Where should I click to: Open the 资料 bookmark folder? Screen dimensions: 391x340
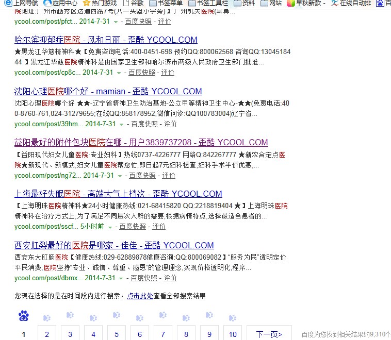point(244,3)
